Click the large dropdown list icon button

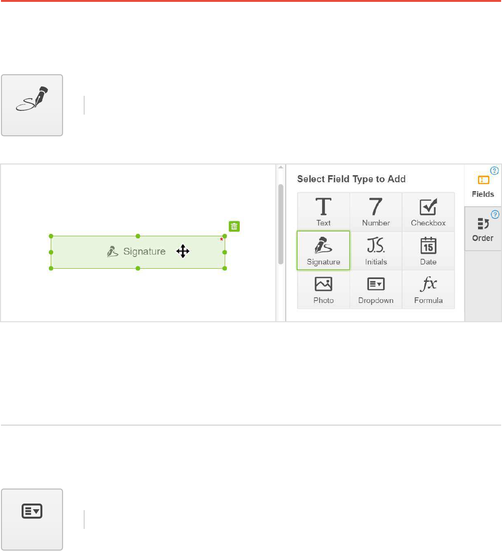[x=32, y=519]
